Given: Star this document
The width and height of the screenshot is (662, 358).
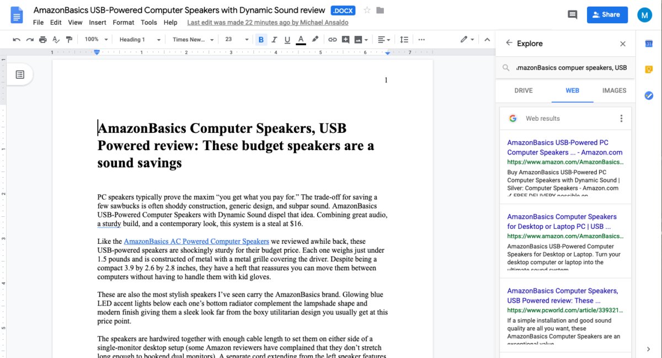Looking at the screenshot, I should tap(367, 10).
